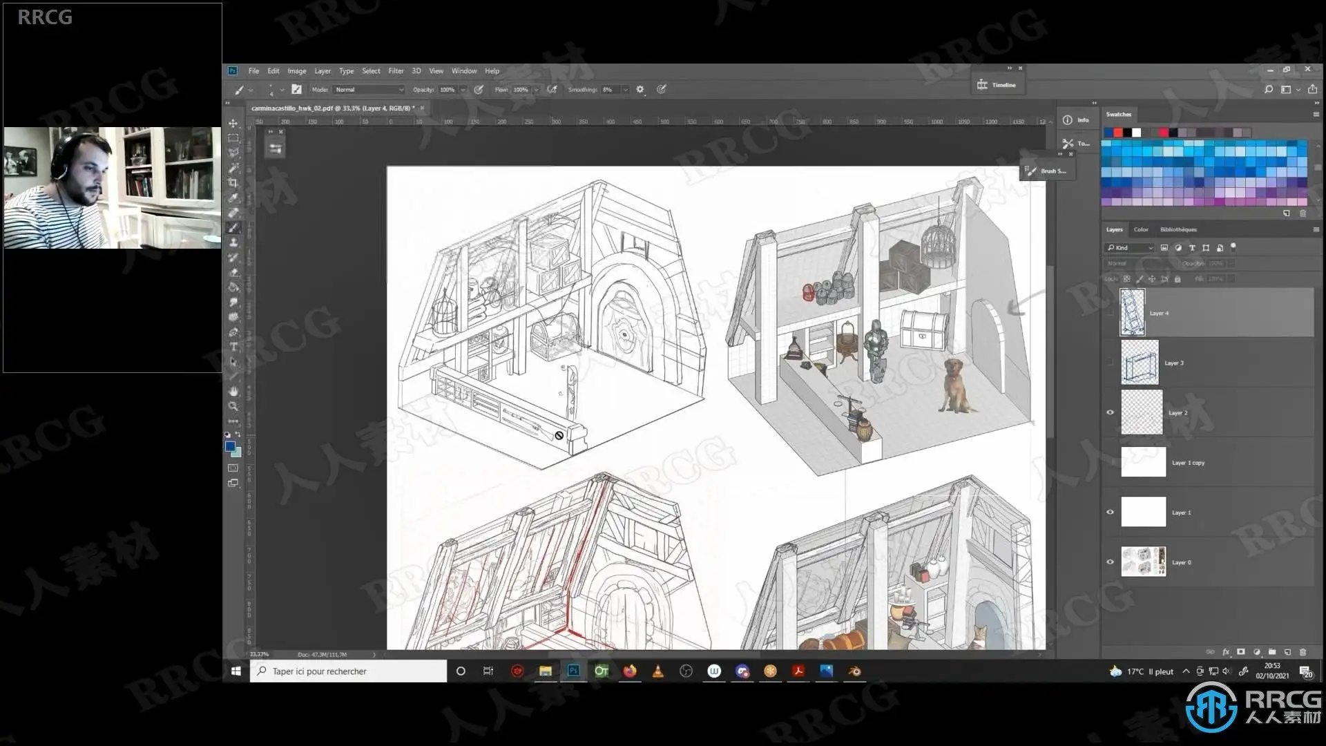The height and width of the screenshot is (746, 1326).
Task: Select the Type tool
Action: (x=233, y=347)
